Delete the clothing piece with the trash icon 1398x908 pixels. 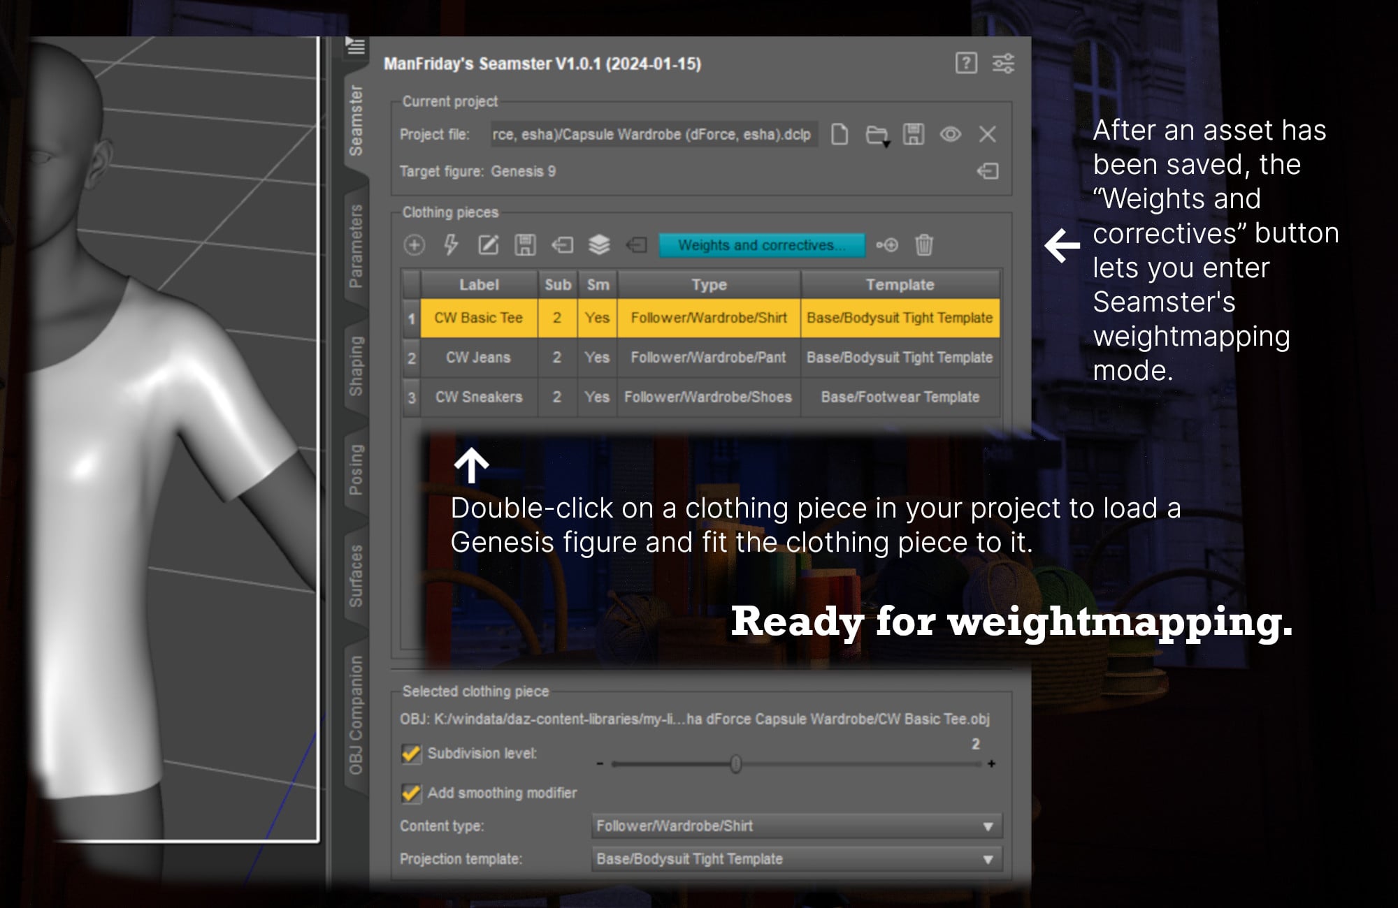coord(924,245)
